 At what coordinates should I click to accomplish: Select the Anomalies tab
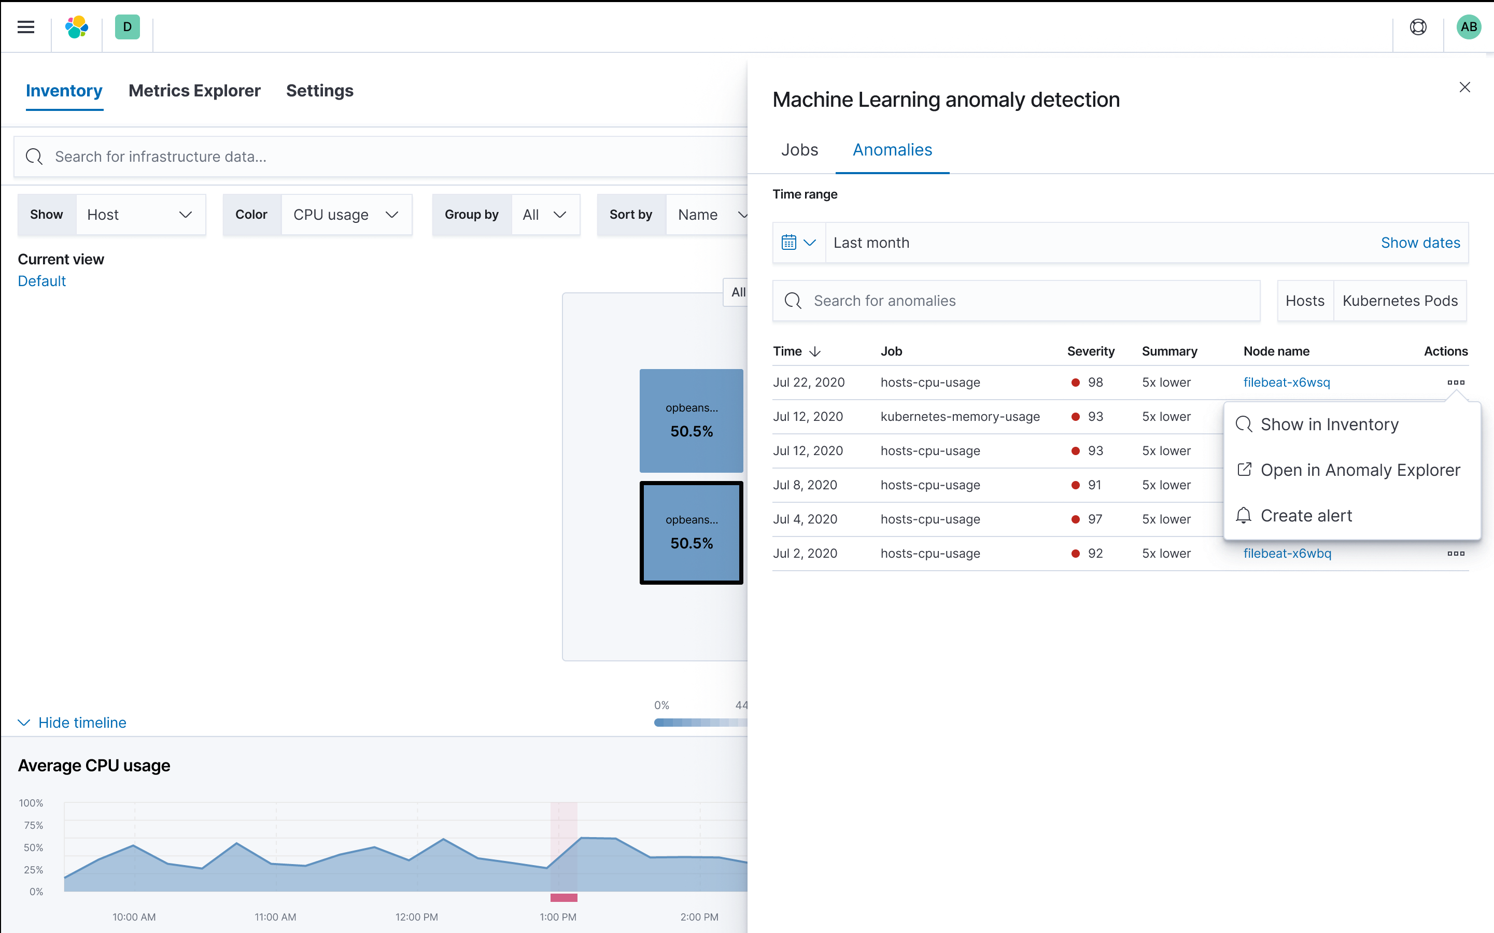tap(892, 150)
